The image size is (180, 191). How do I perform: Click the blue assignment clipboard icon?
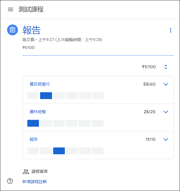13,30
